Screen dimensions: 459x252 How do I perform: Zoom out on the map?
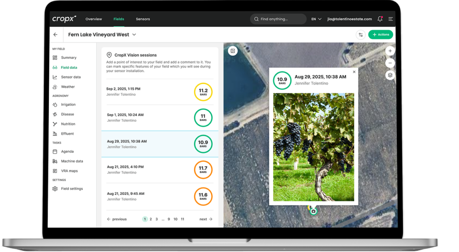click(390, 63)
